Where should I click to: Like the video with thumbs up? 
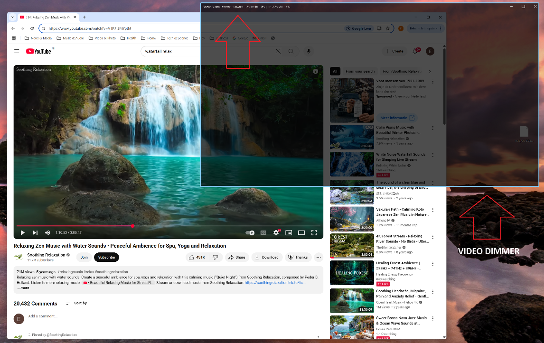click(197, 257)
